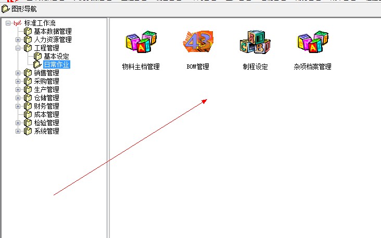The width and height of the screenshot is (381, 238).
Task: Click folder icon next to 销售管理
Action: point(28,73)
